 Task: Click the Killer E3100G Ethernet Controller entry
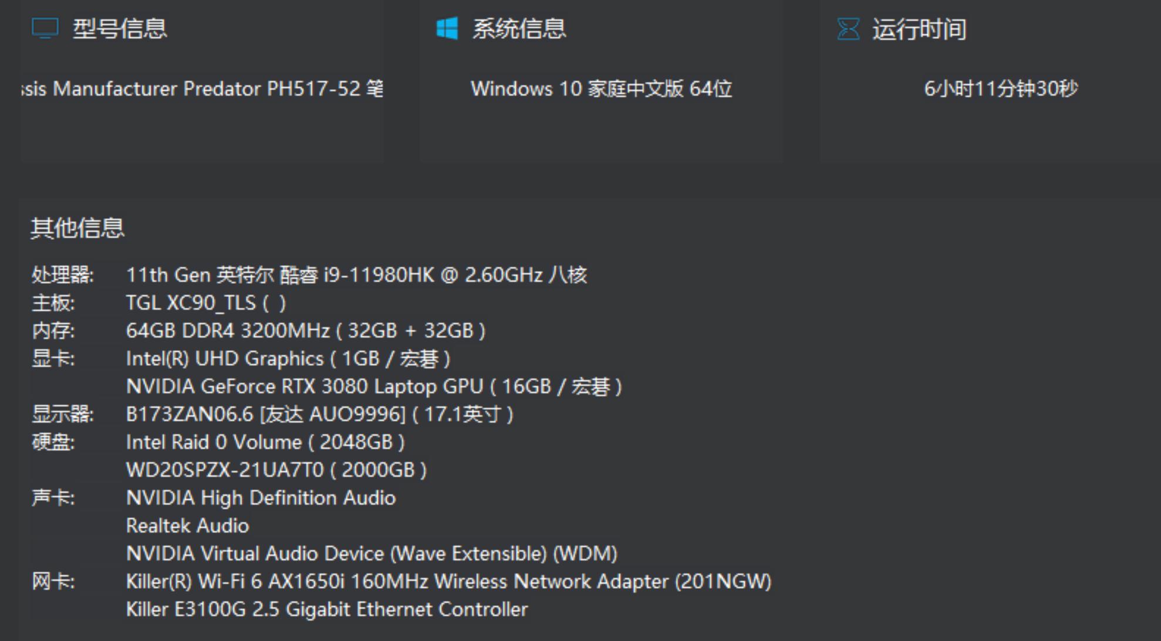tap(327, 609)
